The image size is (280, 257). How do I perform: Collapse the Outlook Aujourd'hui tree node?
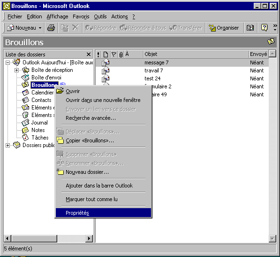tap(8, 62)
